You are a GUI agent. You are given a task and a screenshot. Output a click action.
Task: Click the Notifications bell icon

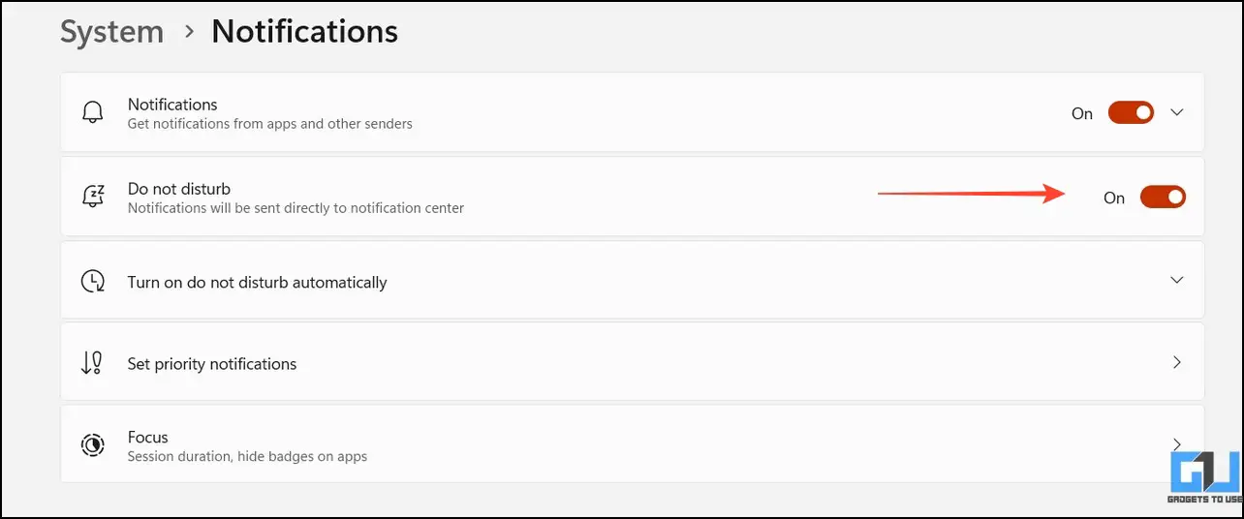click(x=92, y=113)
